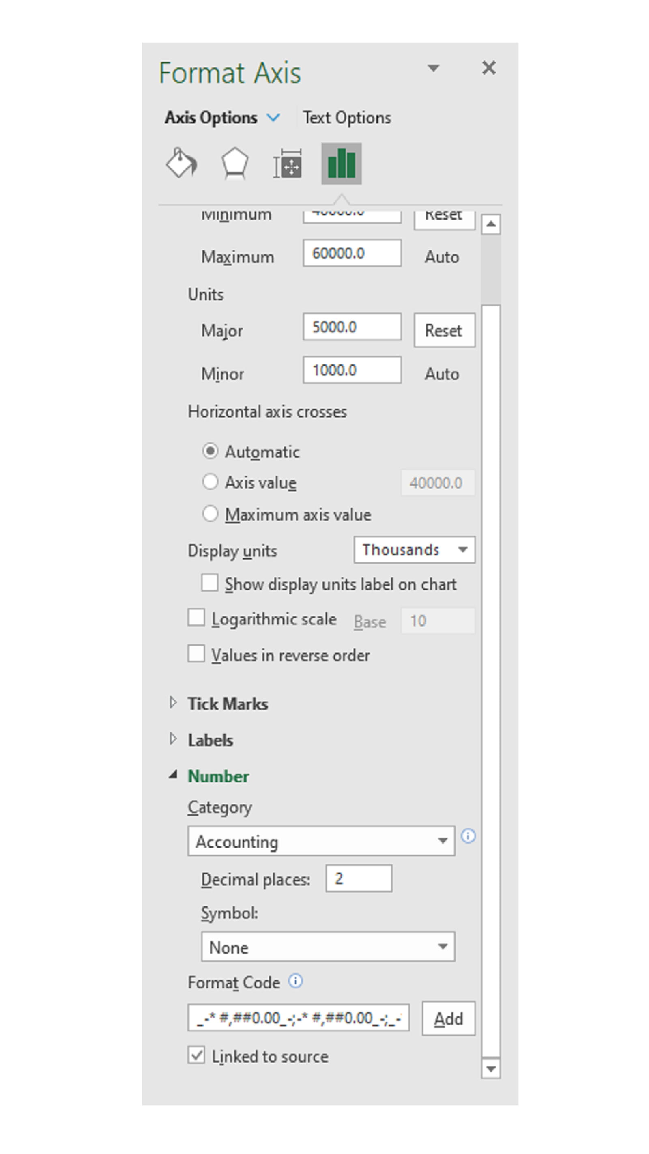Check Values in reverse order
Viewport: 649px width, 1154px height.
[196, 654]
